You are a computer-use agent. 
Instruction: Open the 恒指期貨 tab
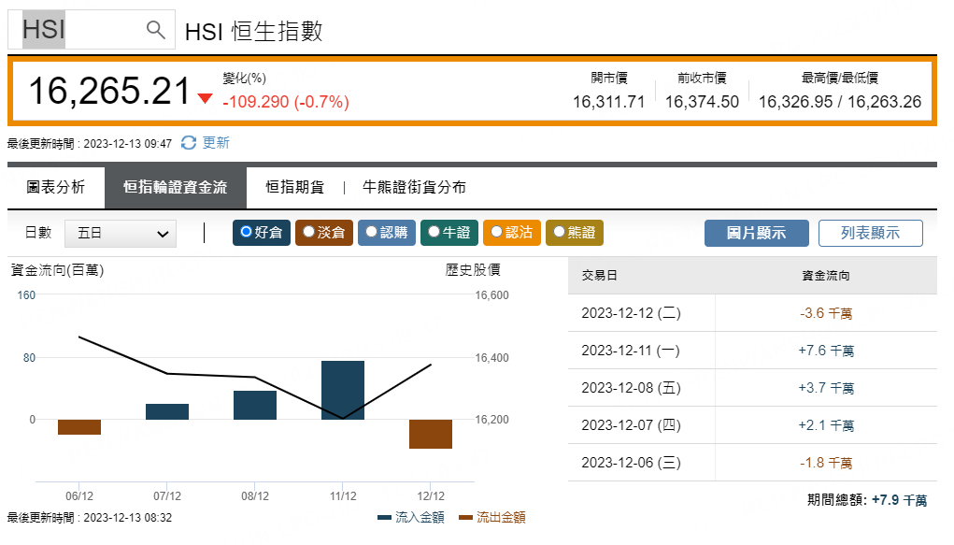tap(295, 187)
